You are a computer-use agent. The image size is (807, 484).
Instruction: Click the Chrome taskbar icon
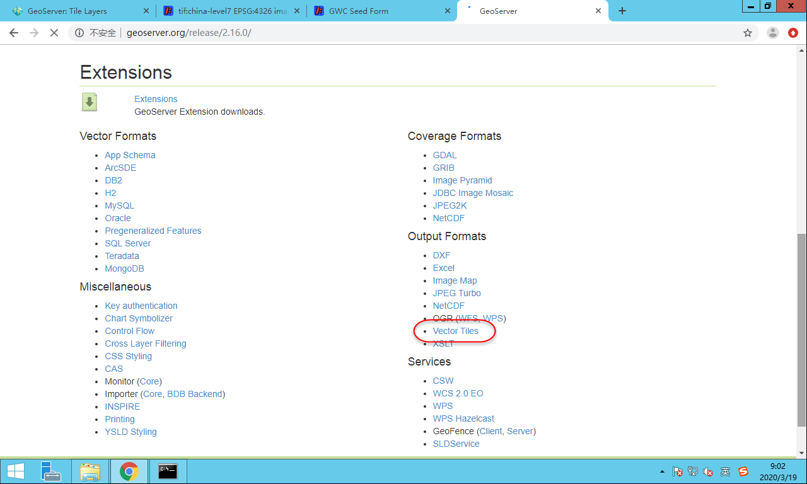click(129, 471)
